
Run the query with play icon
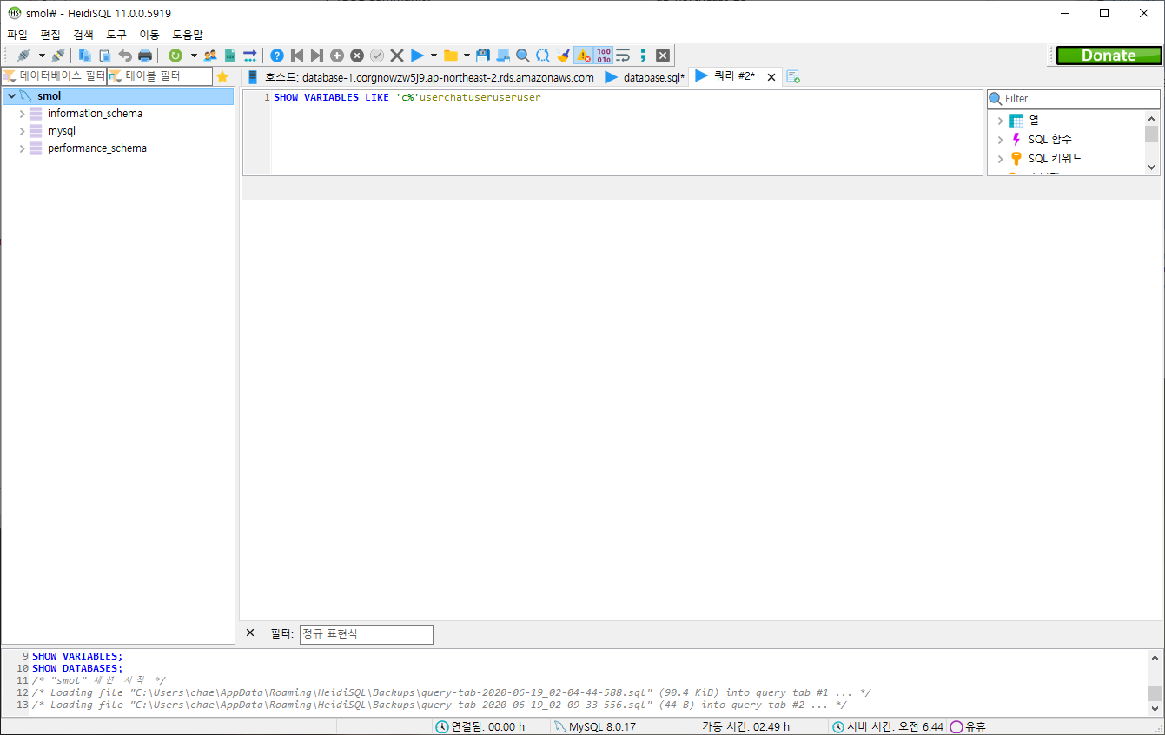[x=417, y=56]
